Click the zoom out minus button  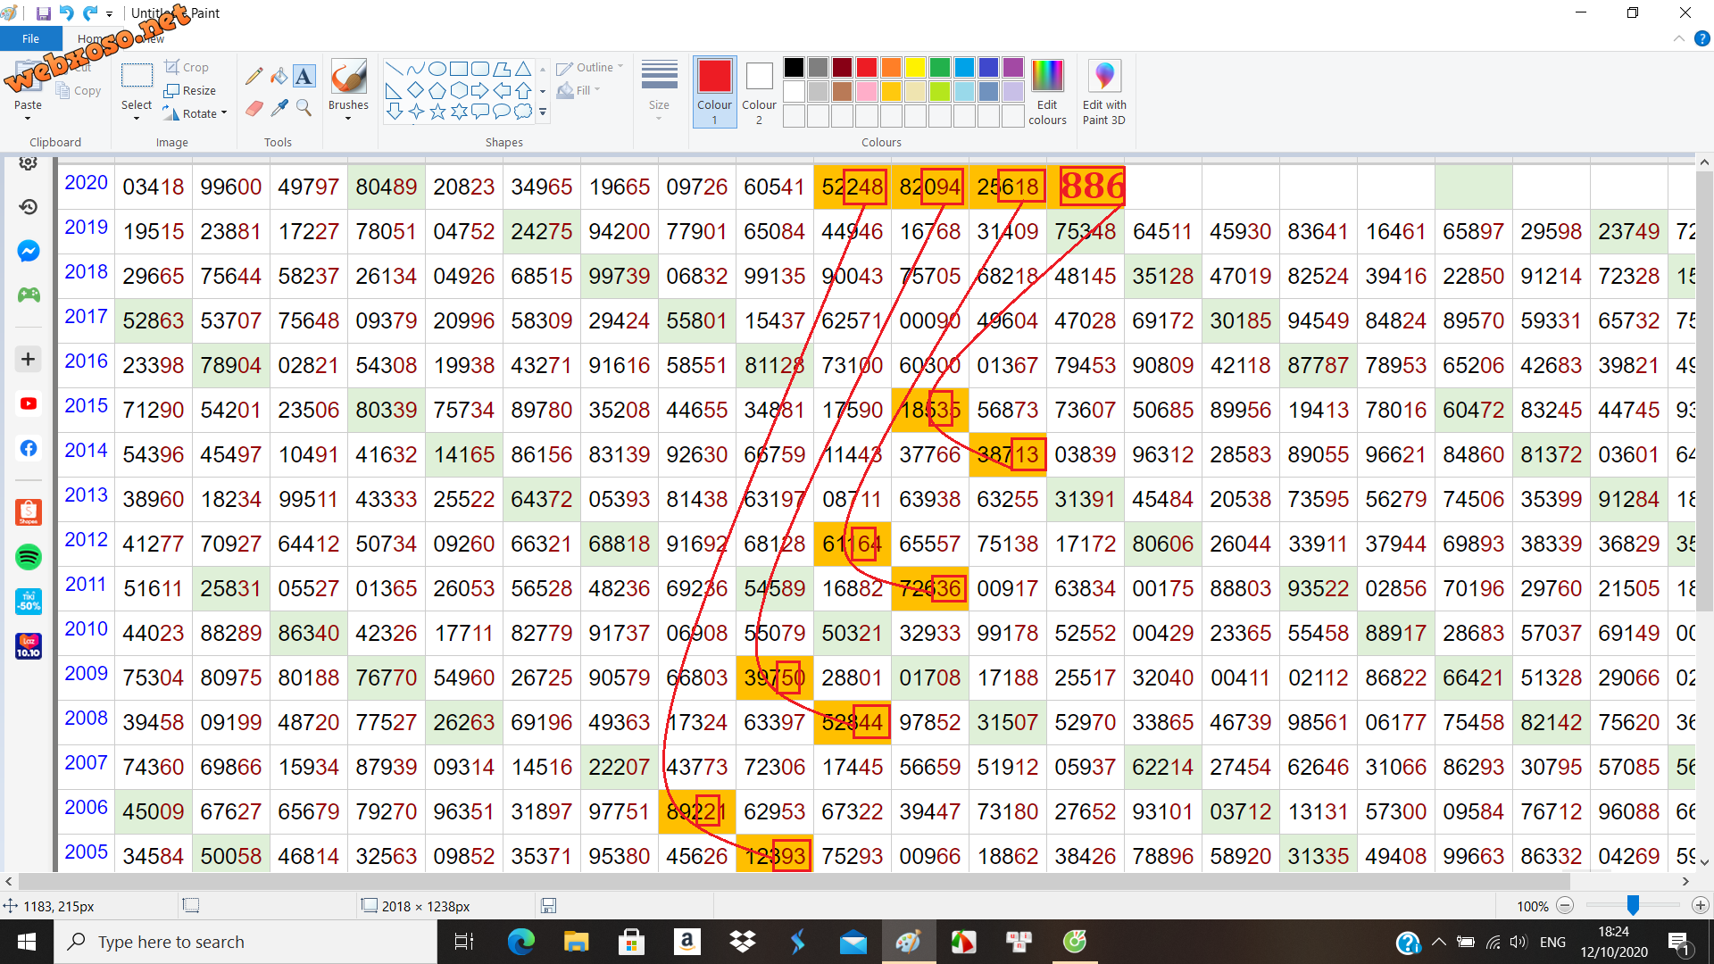[x=1565, y=905]
